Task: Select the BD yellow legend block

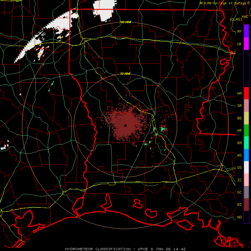Action: coord(246,118)
